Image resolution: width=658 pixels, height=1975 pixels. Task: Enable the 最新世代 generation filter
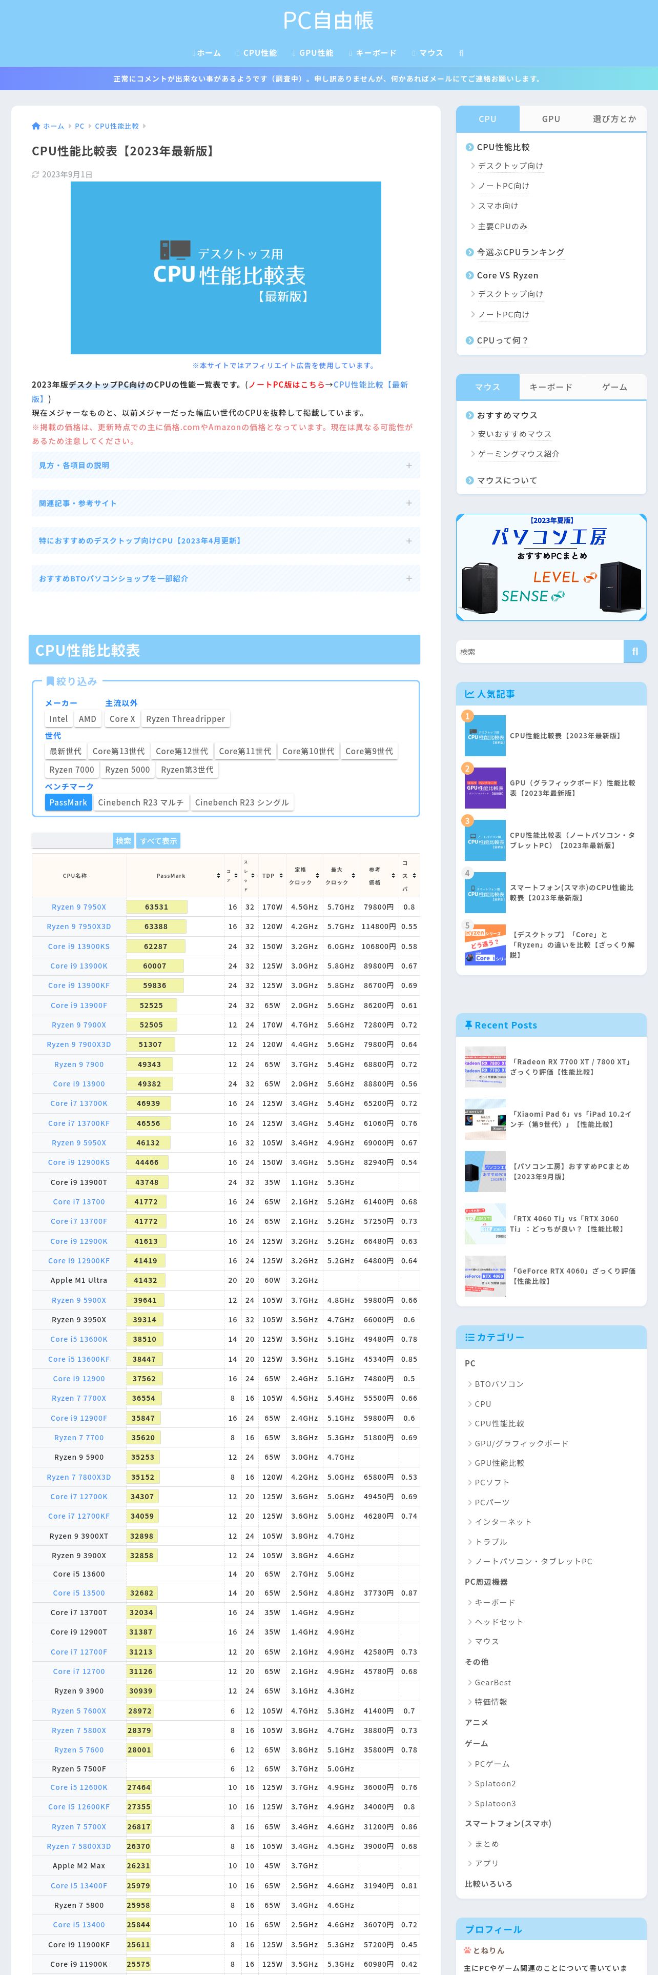[65, 751]
